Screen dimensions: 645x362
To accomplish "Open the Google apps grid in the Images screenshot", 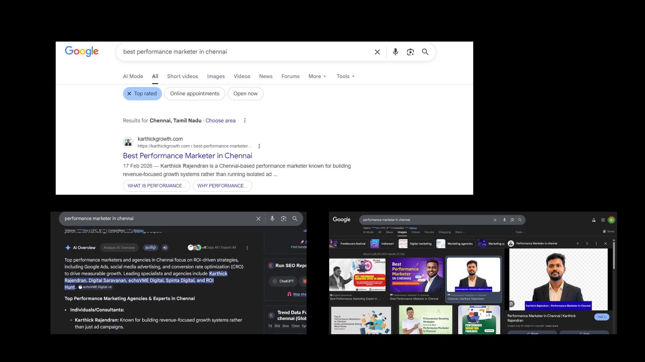I will point(603,220).
